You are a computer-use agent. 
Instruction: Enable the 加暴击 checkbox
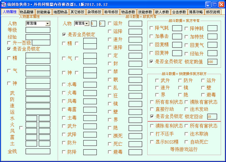point(151,36)
